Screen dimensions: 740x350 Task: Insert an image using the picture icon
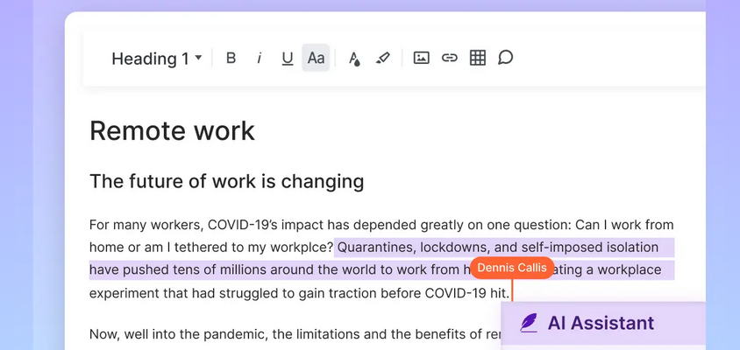[x=422, y=59]
